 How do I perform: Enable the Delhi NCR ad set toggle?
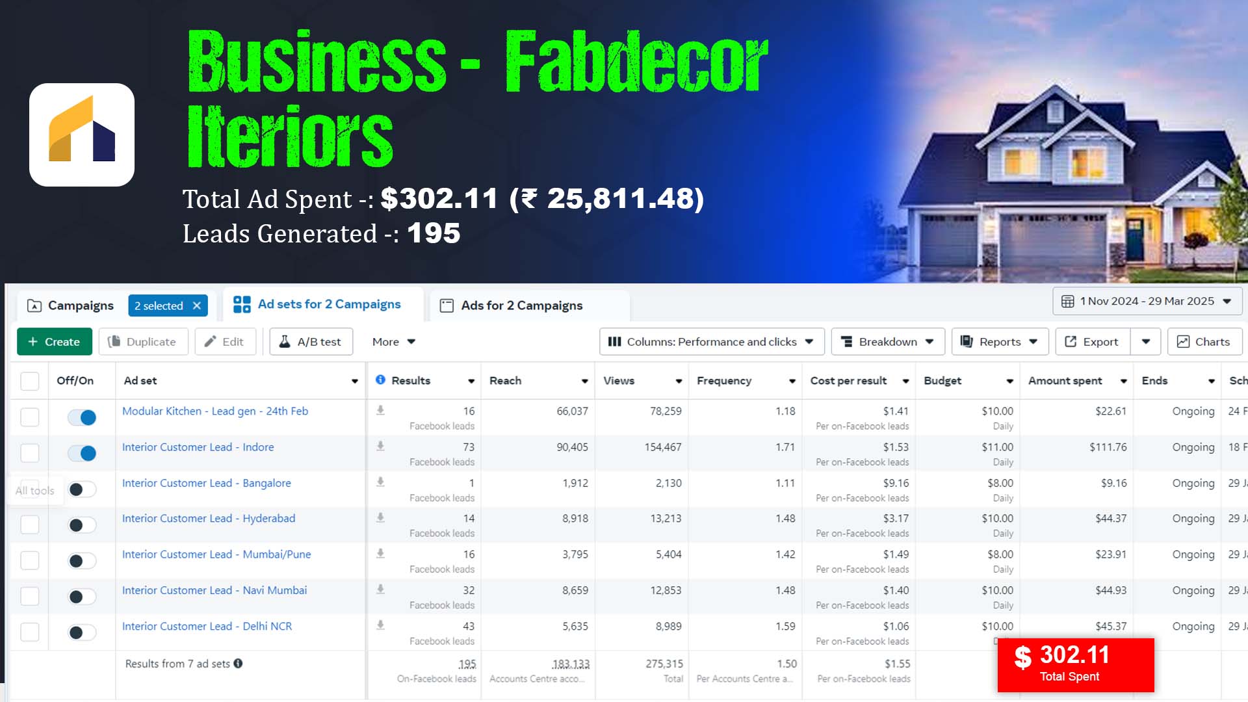(x=82, y=632)
